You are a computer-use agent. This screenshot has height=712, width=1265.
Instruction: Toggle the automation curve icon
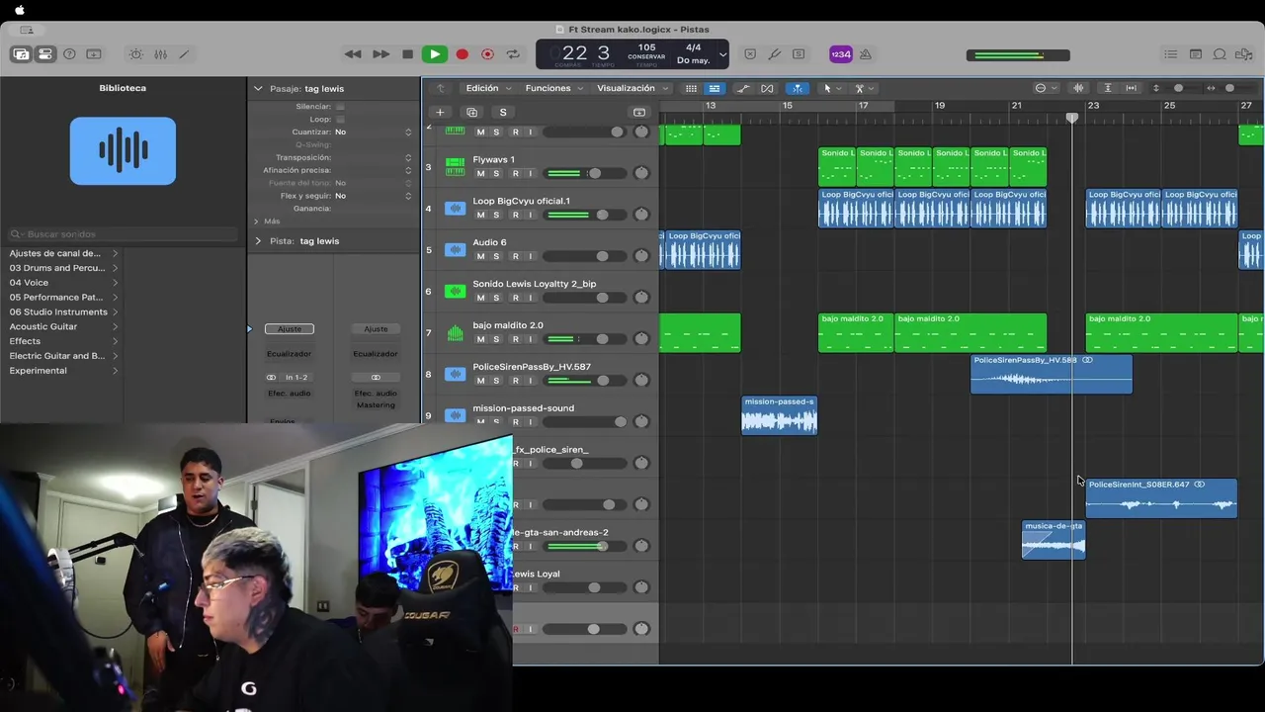point(743,88)
